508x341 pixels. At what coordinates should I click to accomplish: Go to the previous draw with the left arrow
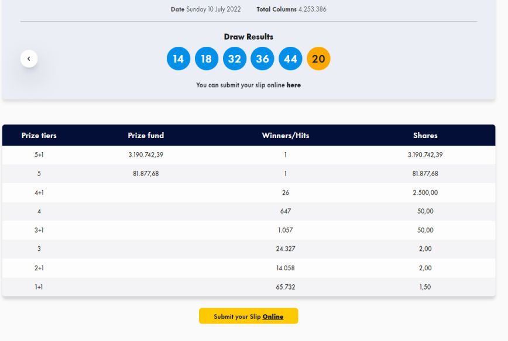[x=29, y=58]
